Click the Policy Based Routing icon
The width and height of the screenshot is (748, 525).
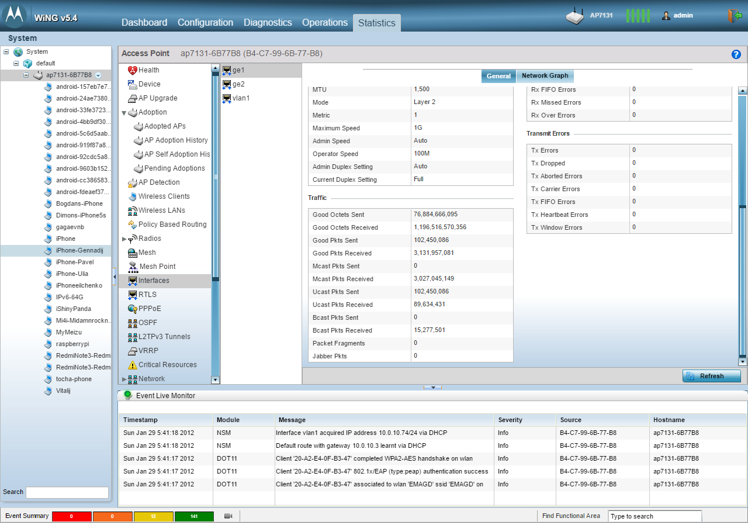[133, 224]
